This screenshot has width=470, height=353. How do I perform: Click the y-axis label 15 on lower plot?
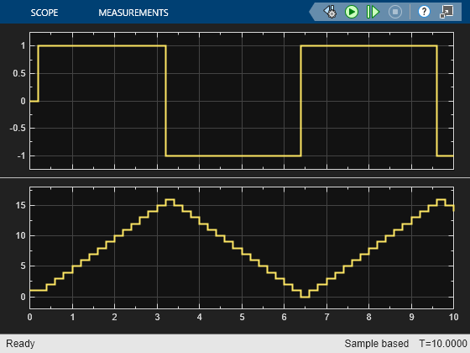(x=21, y=206)
